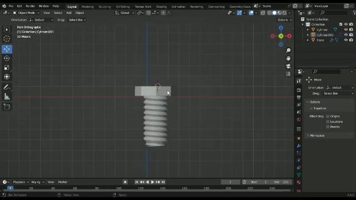The image size is (356, 200).
Task: Open the viewport Add menu
Action: [69, 13]
